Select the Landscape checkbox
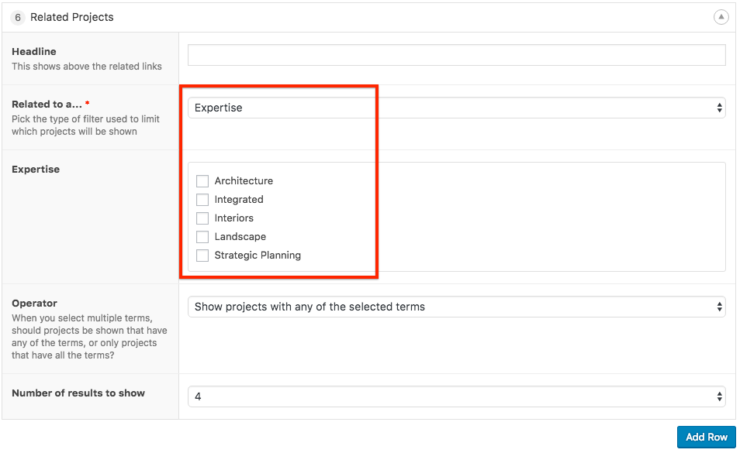The height and width of the screenshot is (453, 740). [202, 237]
